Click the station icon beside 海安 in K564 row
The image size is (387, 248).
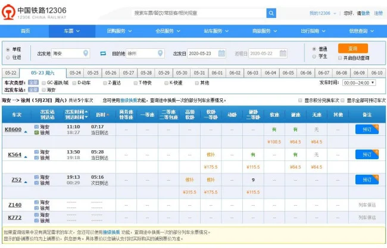click(36, 152)
